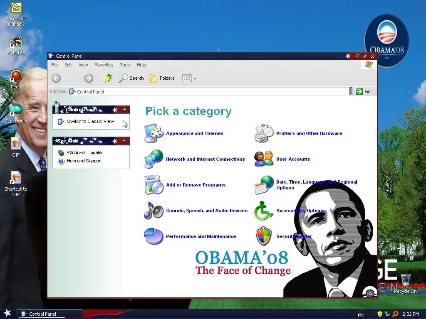Click the User Accounts people icon

point(264,159)
